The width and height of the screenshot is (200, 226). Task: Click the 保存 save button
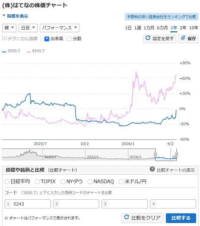coord(188,39)
